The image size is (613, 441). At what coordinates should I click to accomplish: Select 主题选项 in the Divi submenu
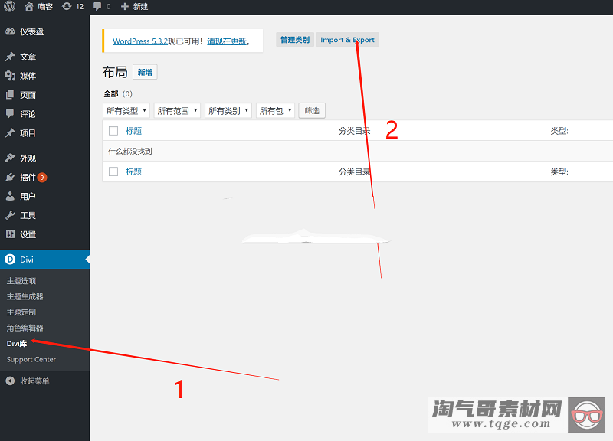pyautogui.click(x=21, y=281)
